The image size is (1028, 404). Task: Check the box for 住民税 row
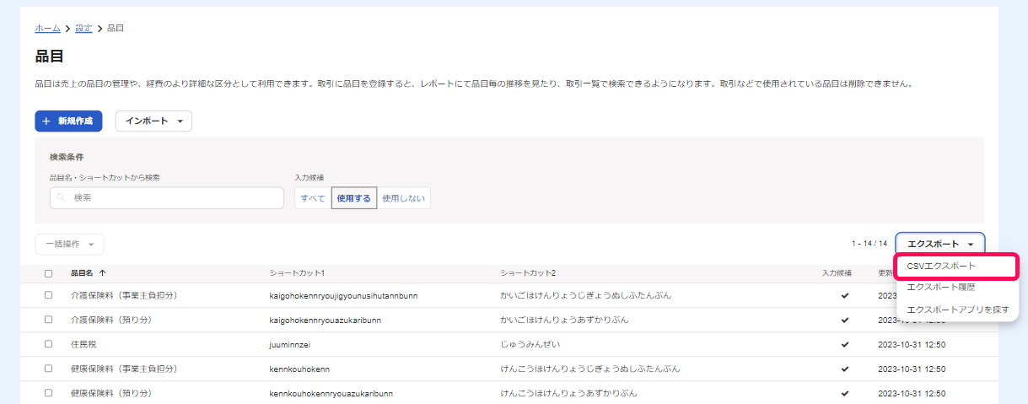[48, 344]
